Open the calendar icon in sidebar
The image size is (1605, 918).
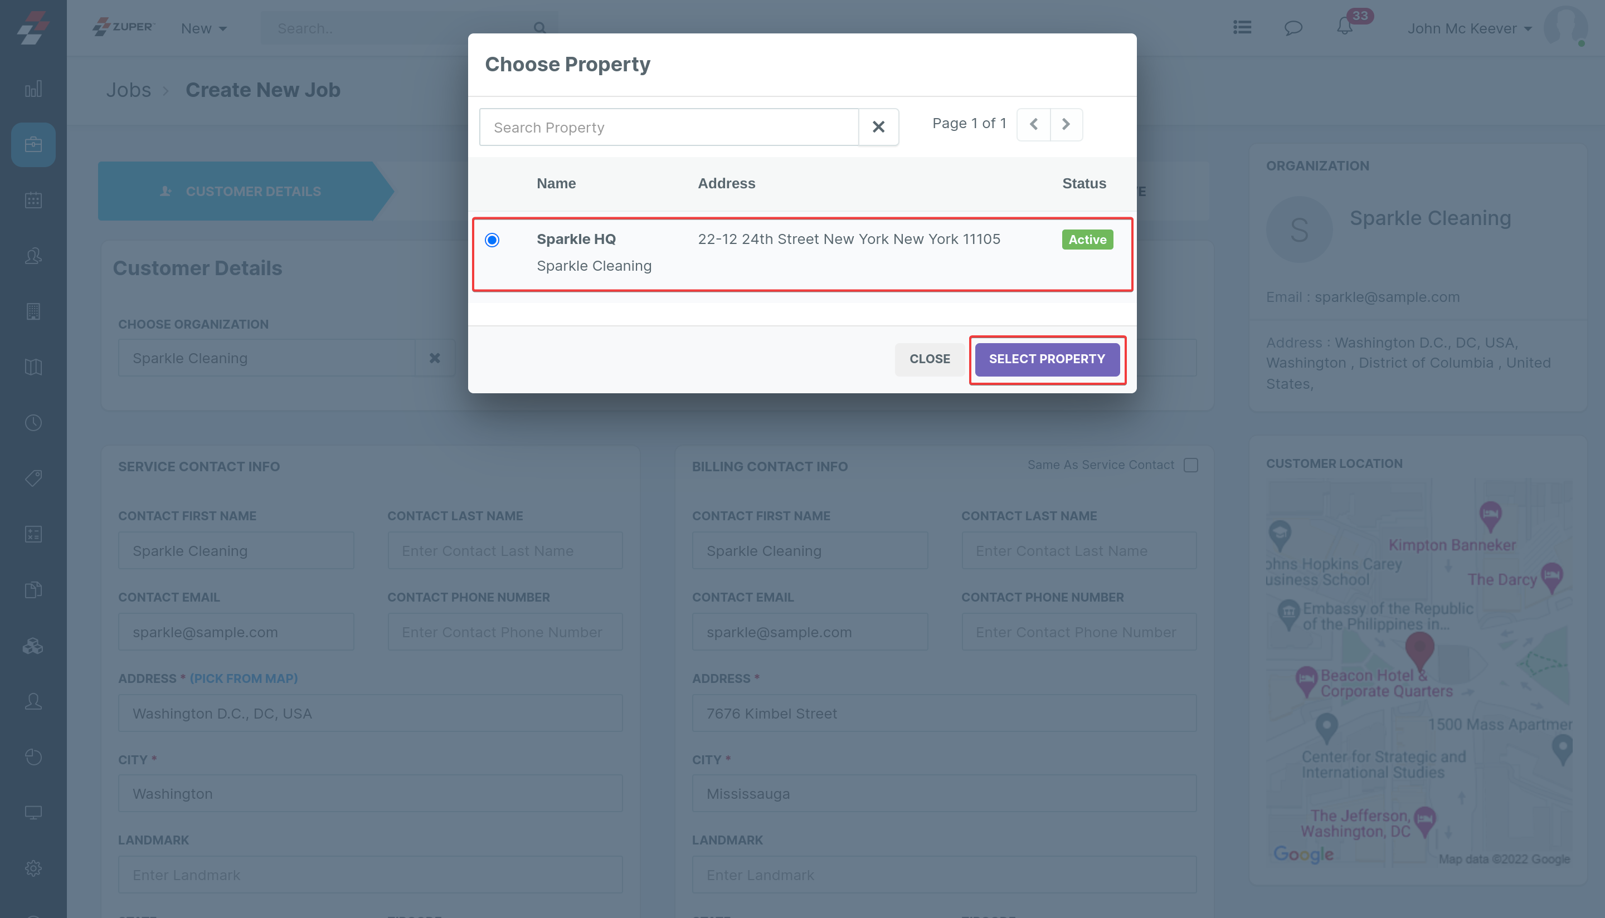33,201
